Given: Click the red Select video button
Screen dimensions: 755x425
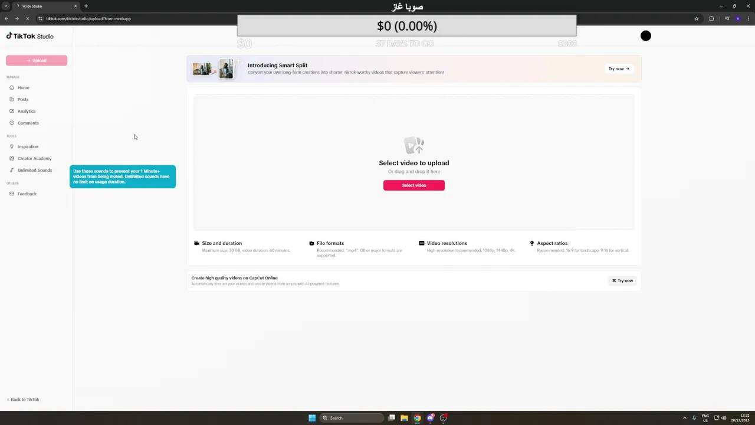Looking at the screenshot, I should [414, 185].
